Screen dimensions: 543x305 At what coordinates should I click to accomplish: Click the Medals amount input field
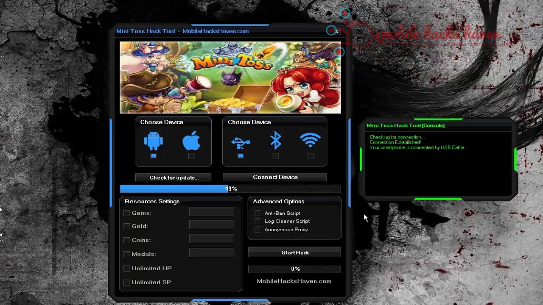coord(212,253)
